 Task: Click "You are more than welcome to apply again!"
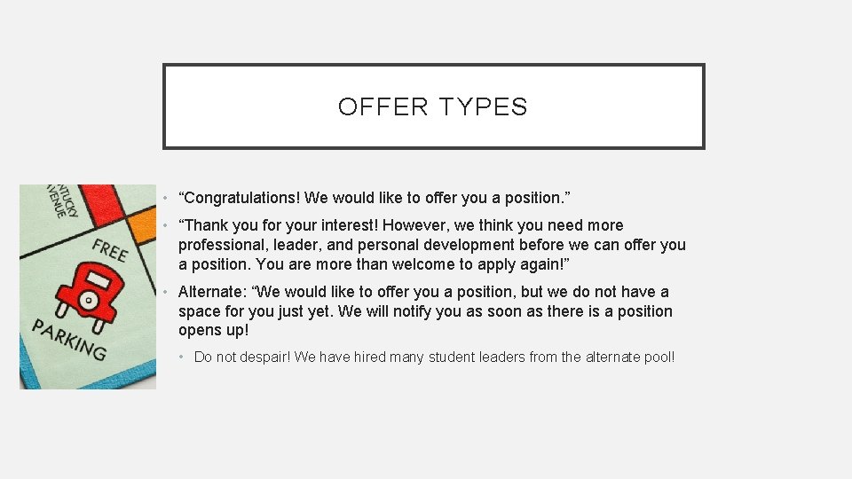pyautogui.click(x=413, y=264)
